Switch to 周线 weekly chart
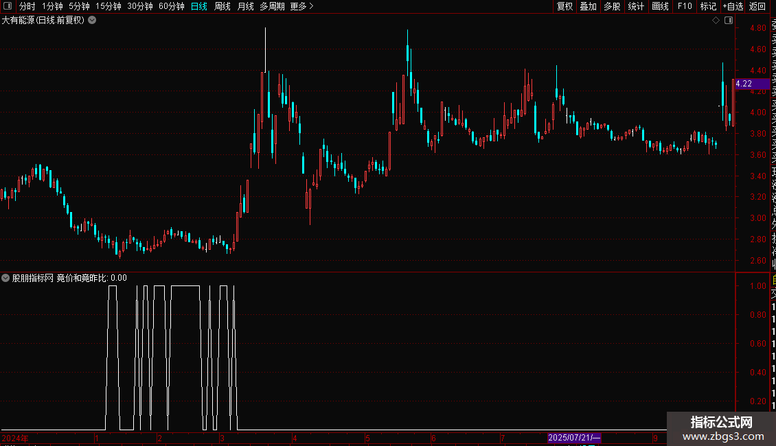776x446 pixels. click(x=222, y=6)
